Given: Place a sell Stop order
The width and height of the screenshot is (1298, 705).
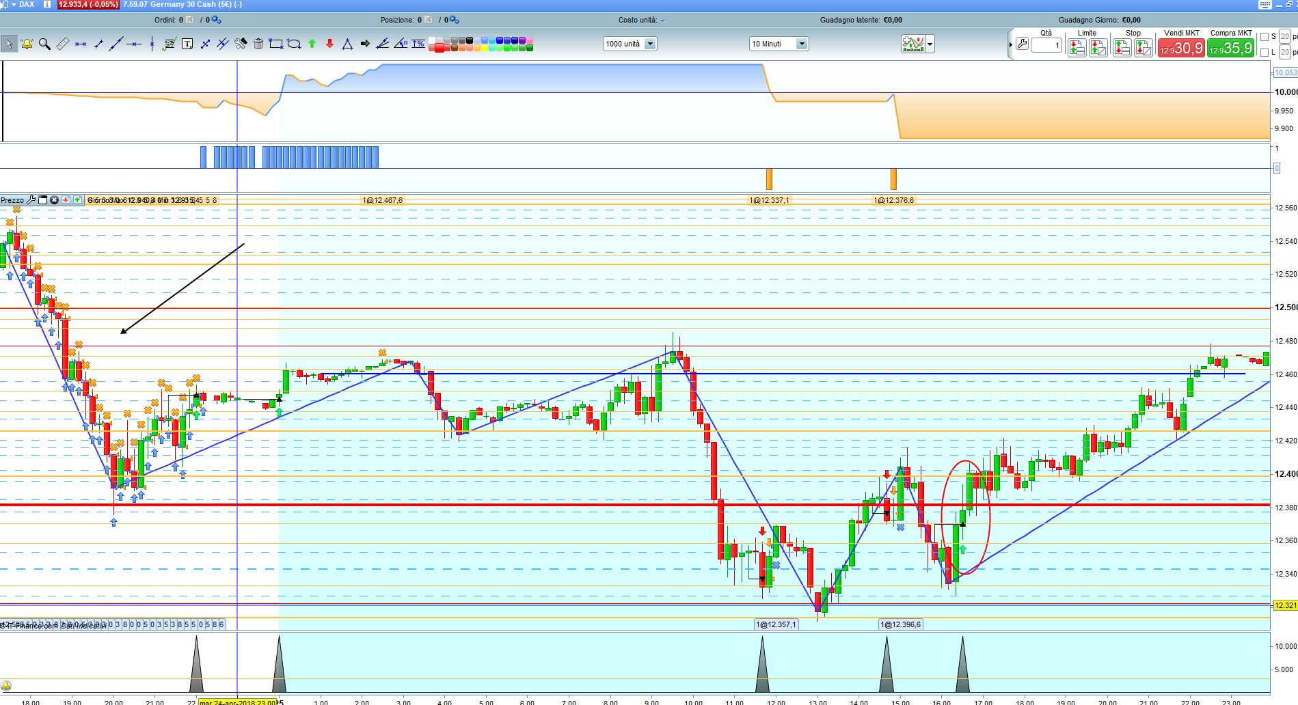Looking at the screenshot, I should [x=1143, y=48].
